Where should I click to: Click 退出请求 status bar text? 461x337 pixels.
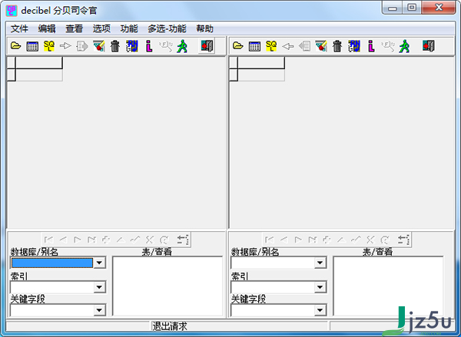169,326
